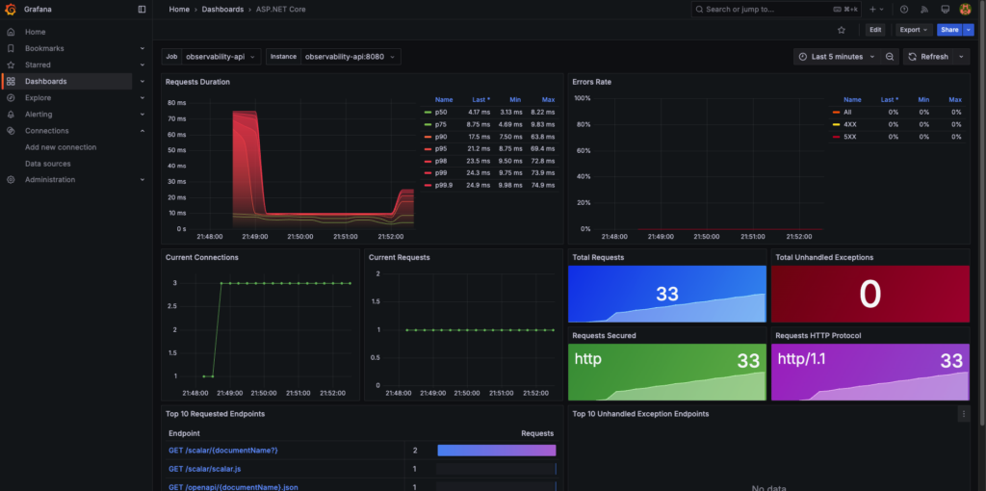Click the blue Share button
This screenshot has width=986, height=491.
[x=949, y=30]
